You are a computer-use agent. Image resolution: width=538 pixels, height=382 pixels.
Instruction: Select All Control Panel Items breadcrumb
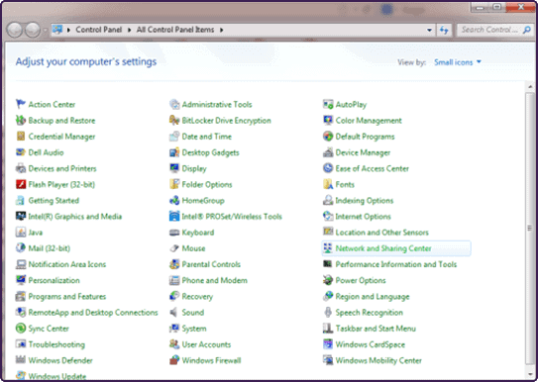[175, 30]
